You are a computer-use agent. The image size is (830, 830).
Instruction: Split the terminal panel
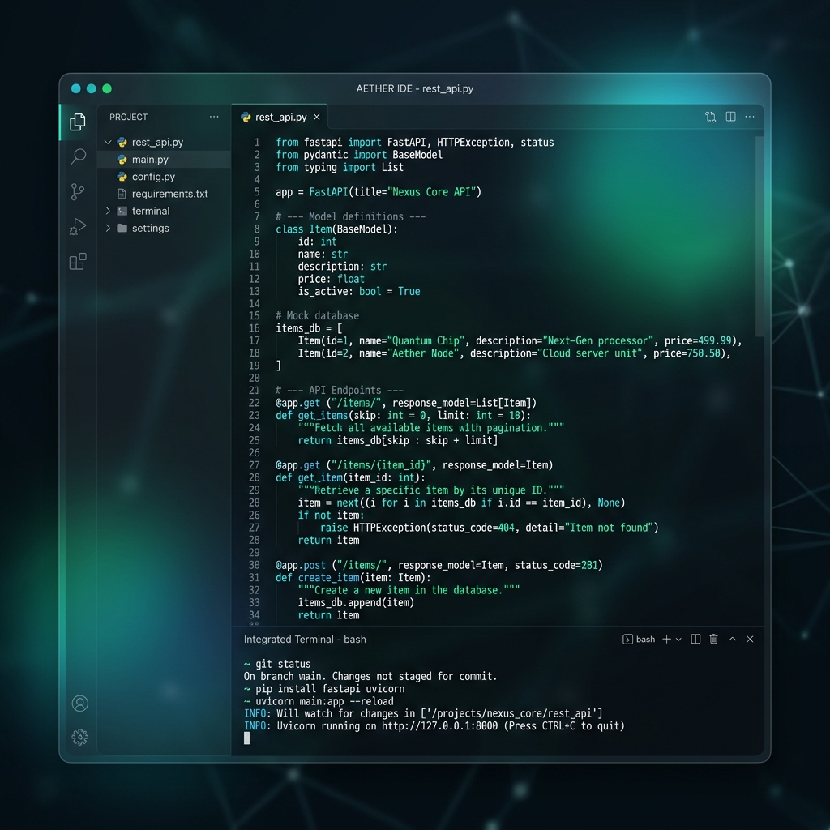pos(695,639)
